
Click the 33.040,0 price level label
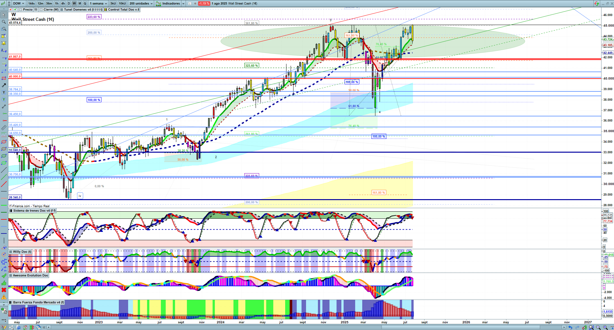click(15, 150)
